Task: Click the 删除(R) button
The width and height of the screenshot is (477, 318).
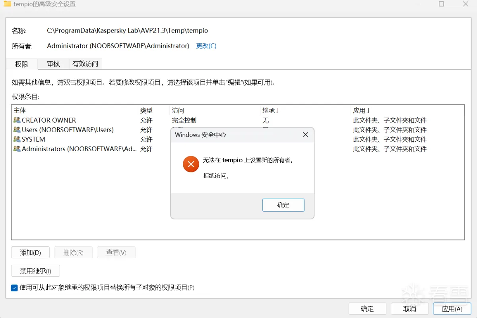Action: tap(74, 252)
